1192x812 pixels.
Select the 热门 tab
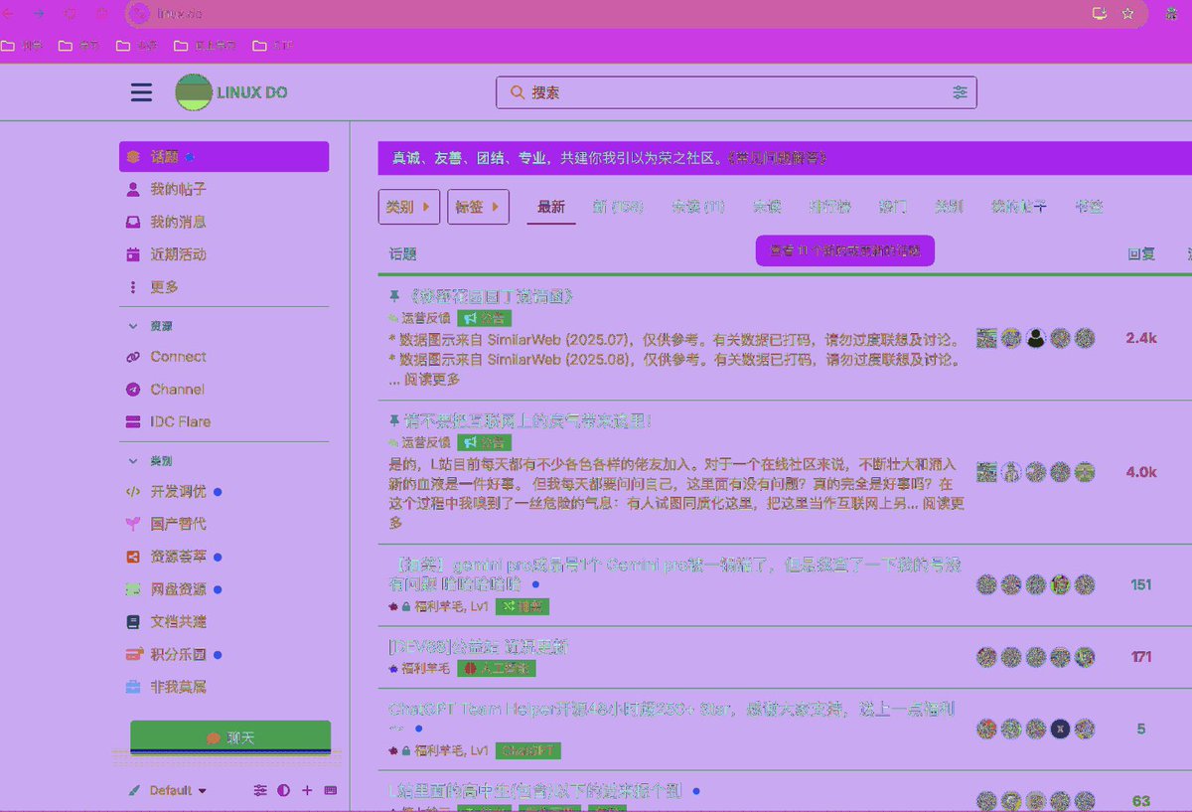[893, 207]
